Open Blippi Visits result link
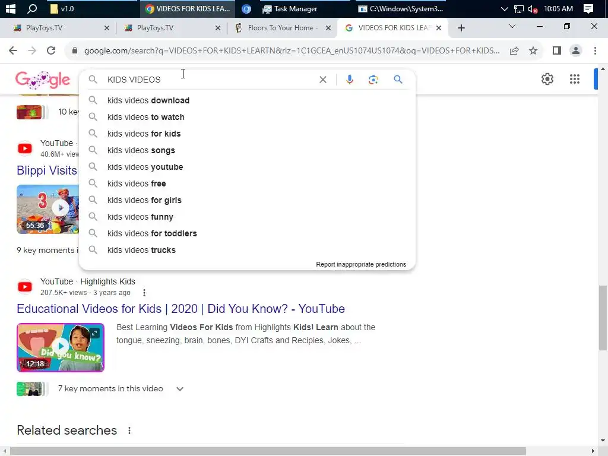The width and height of the screenshot is (608, 456). click(x=47, y=170)
